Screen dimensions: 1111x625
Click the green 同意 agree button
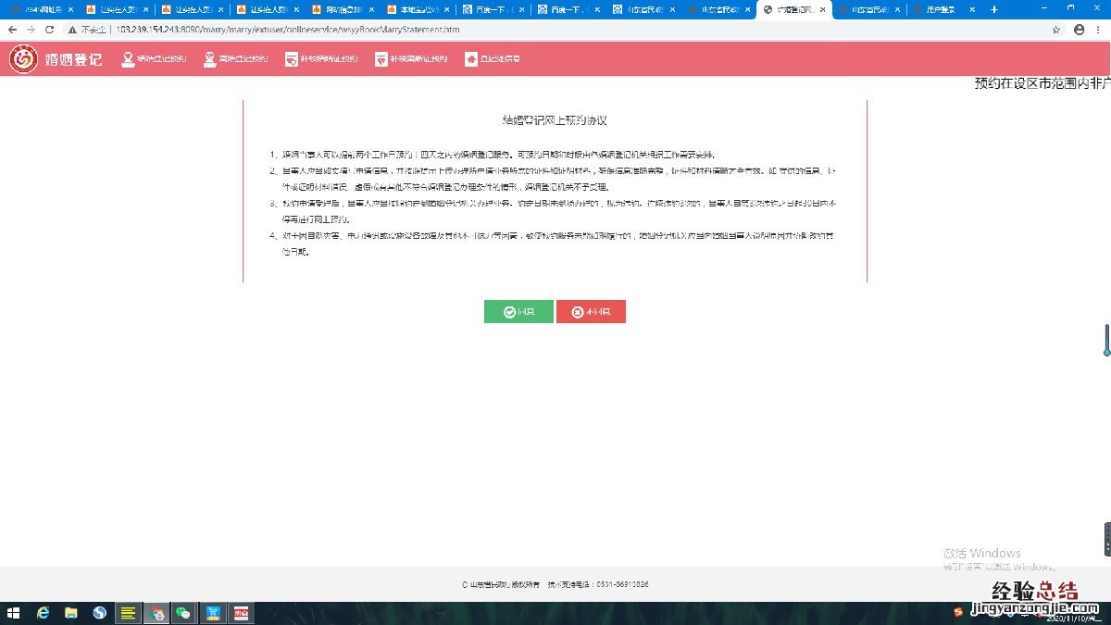point(518,312)
